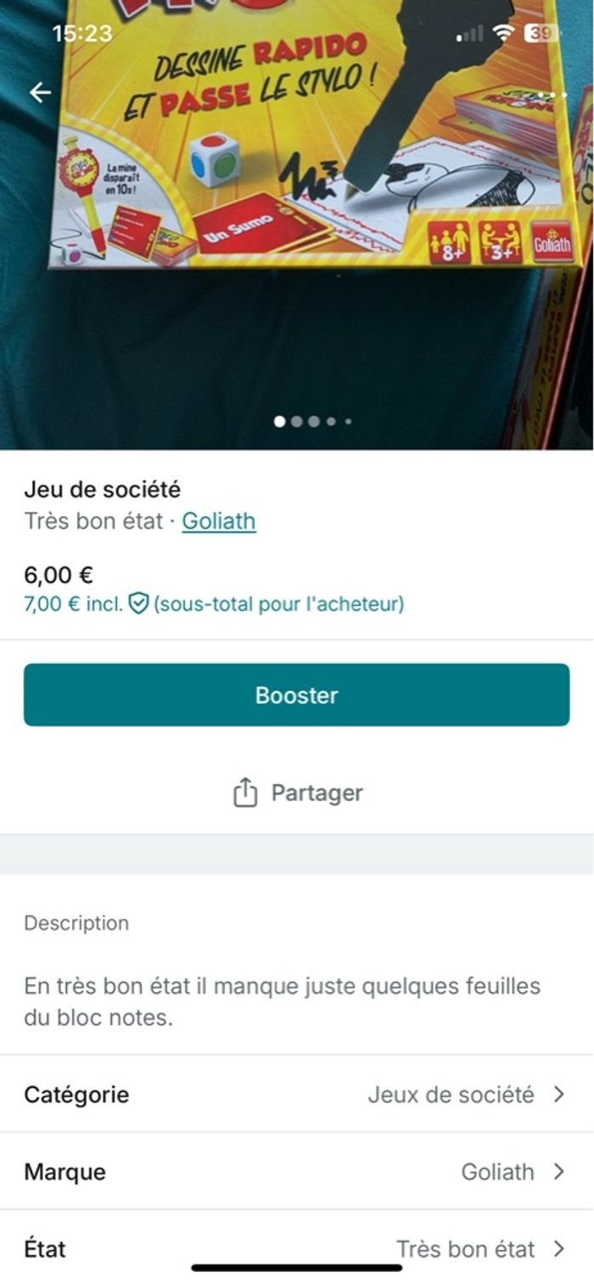The width and height of the screenshot is (594, 1283).
Task: Select the last photo carousel dot
Action: [348, 421]
